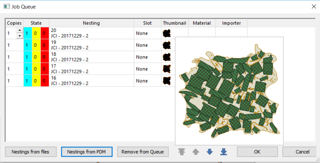Click the Job Queue window icon
Viewport: 320px width, 163px height.
[6, 6]
